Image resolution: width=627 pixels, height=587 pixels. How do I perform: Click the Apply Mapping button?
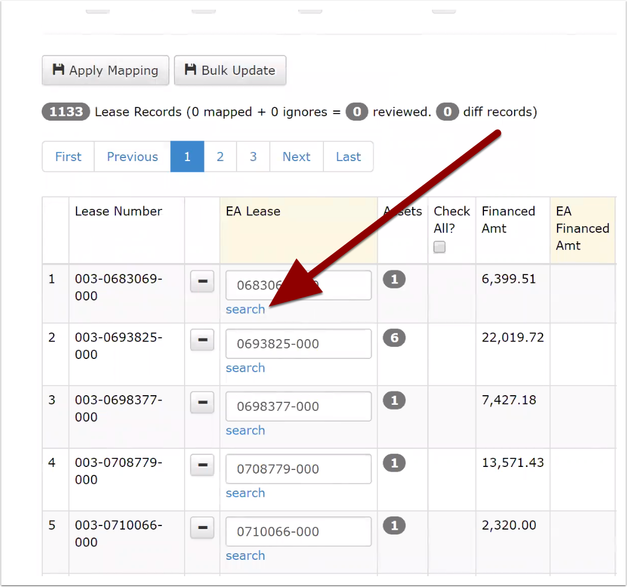coord(106,71)
